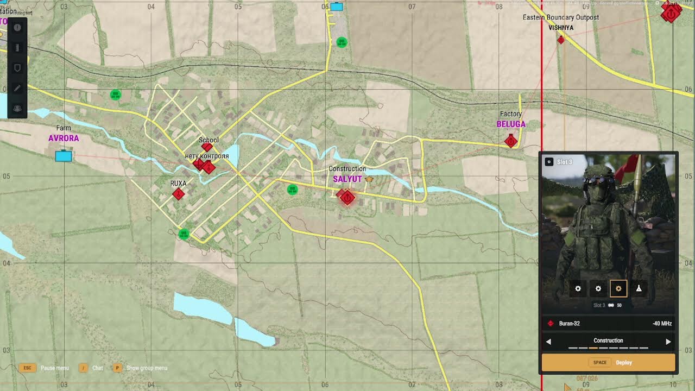695x391 pixels.
Task: Click the BELUGA map label
Action: click(511, 124)
